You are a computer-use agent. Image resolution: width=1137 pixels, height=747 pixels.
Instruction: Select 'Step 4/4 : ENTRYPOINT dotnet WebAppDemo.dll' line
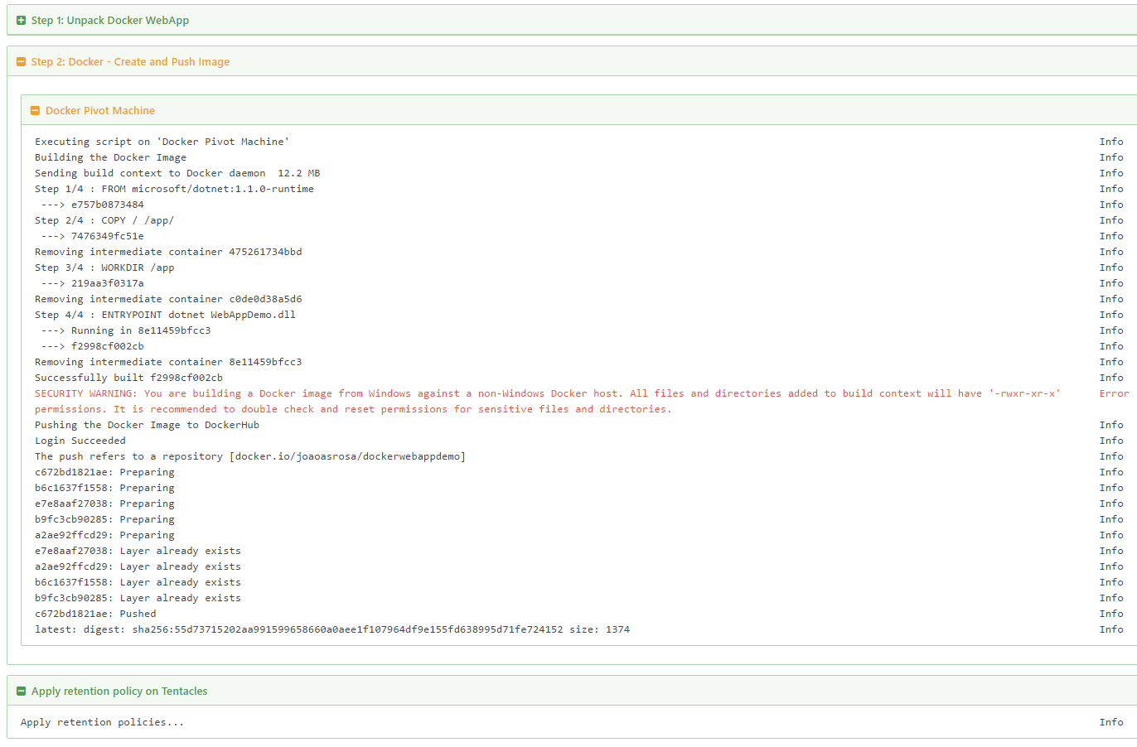(x=165, y=315)
